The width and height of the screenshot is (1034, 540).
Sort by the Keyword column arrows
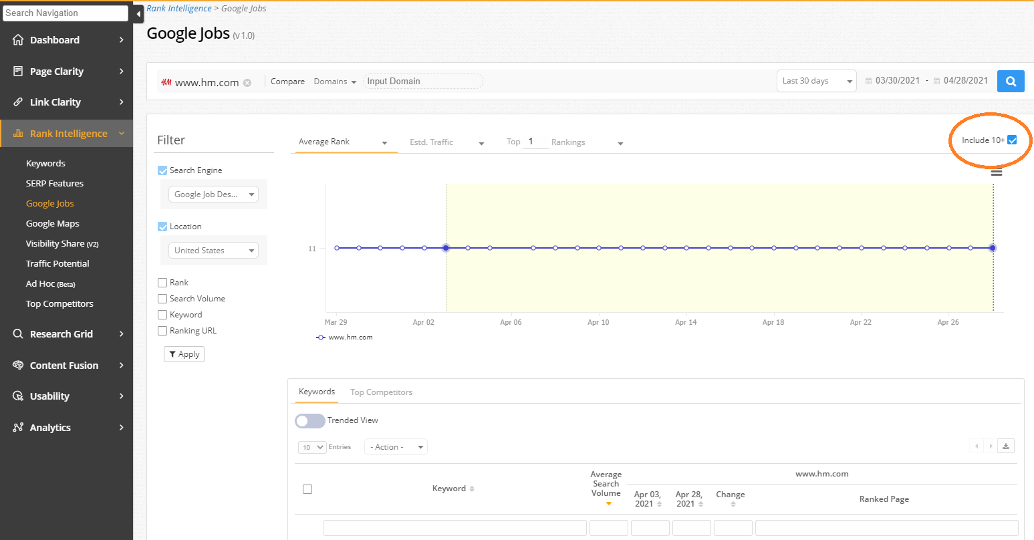point(472,489)
